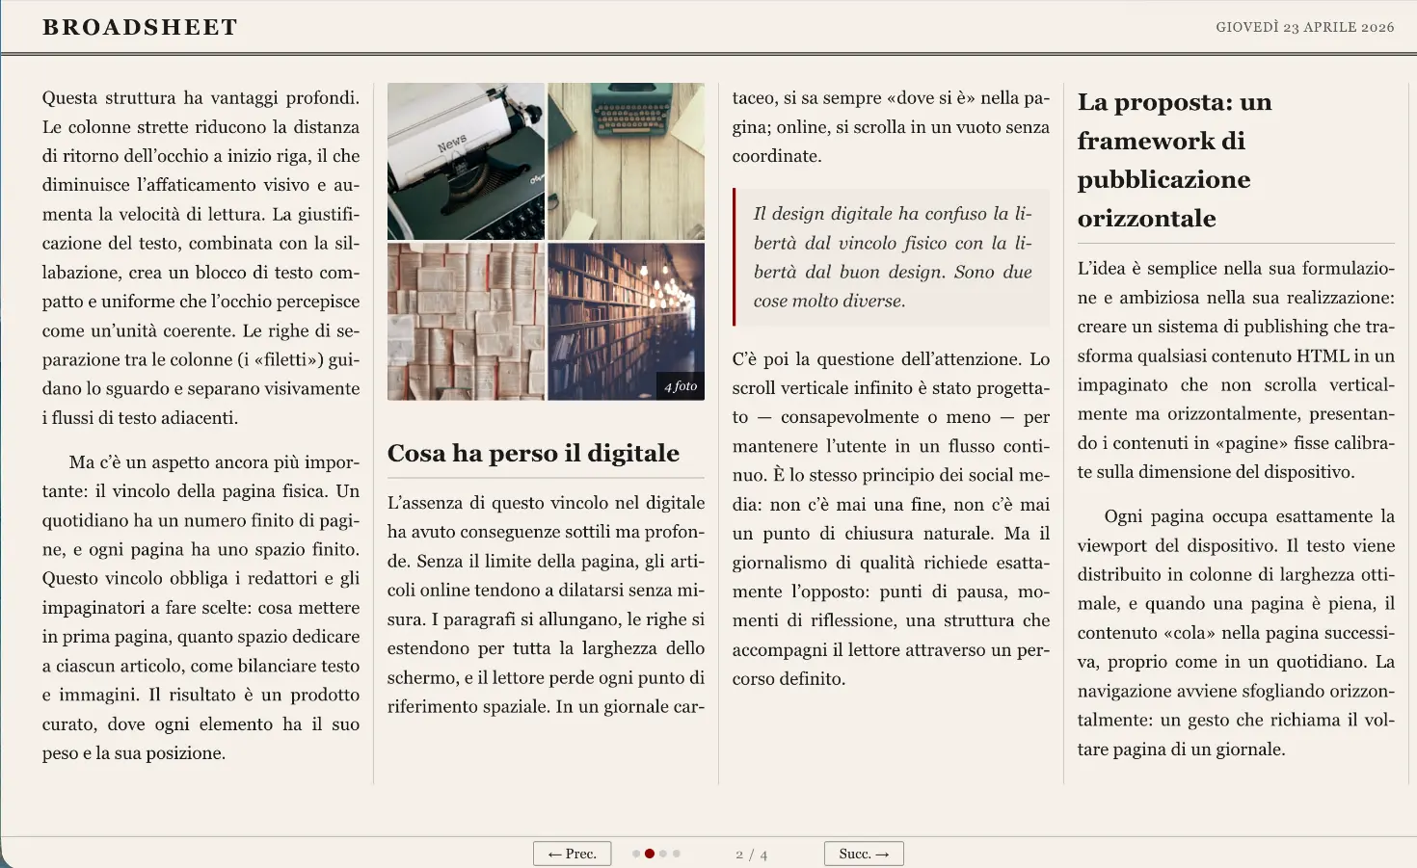Go to the previous page with Prec.
Viewport: 1417px width, 868px height.
[x=572, y=854]
